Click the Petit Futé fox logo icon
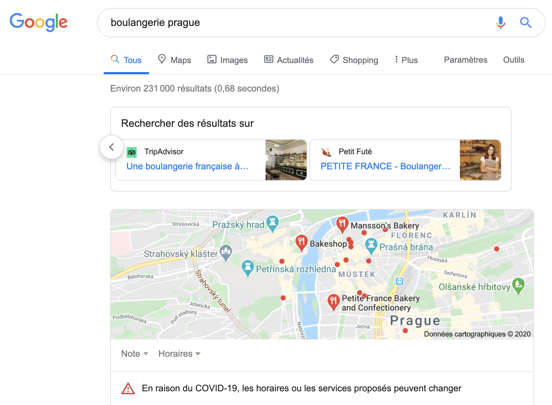The image size is (552, 405). click(326, 152)
